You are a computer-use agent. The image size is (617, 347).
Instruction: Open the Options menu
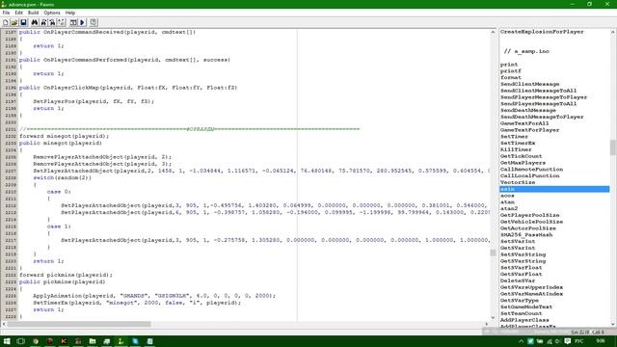pyautogui.click(x=52, y=13)
